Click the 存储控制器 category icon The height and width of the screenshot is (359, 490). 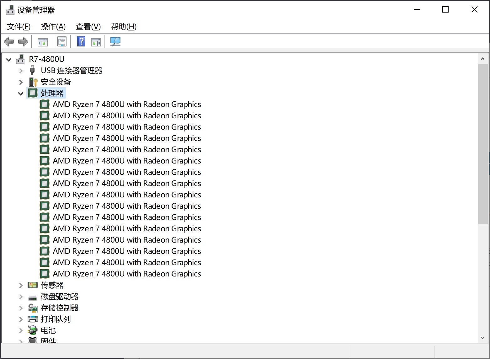click(x=33, y=308)
